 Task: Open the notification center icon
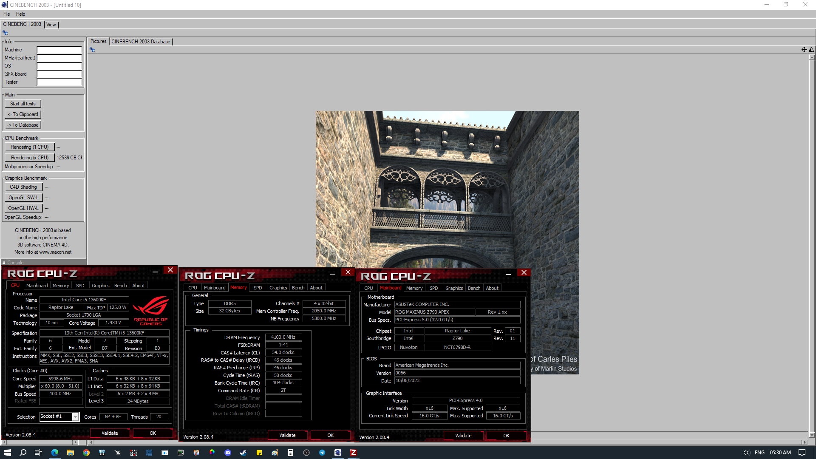pyautogui.click(x=802, y=453)
